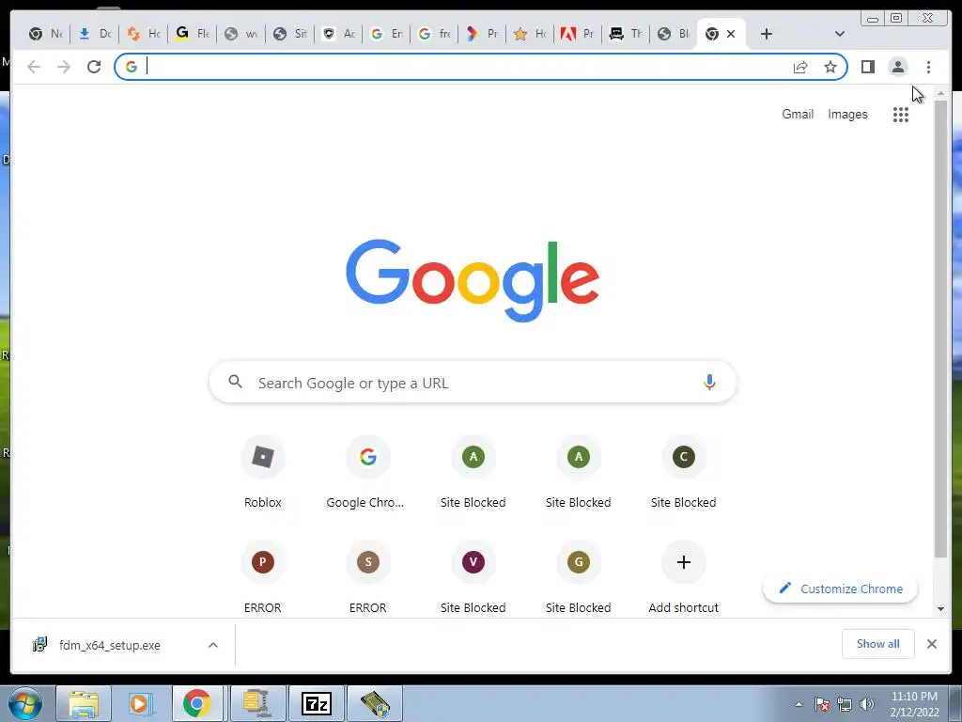Open Action Center flag tray icon

[822, 704]
